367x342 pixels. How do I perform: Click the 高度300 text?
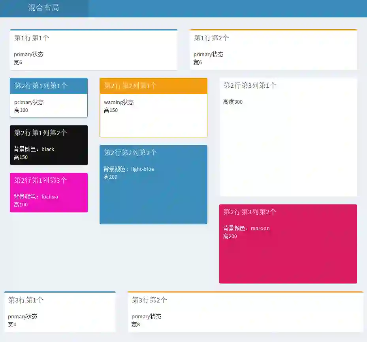pos(233,102)
